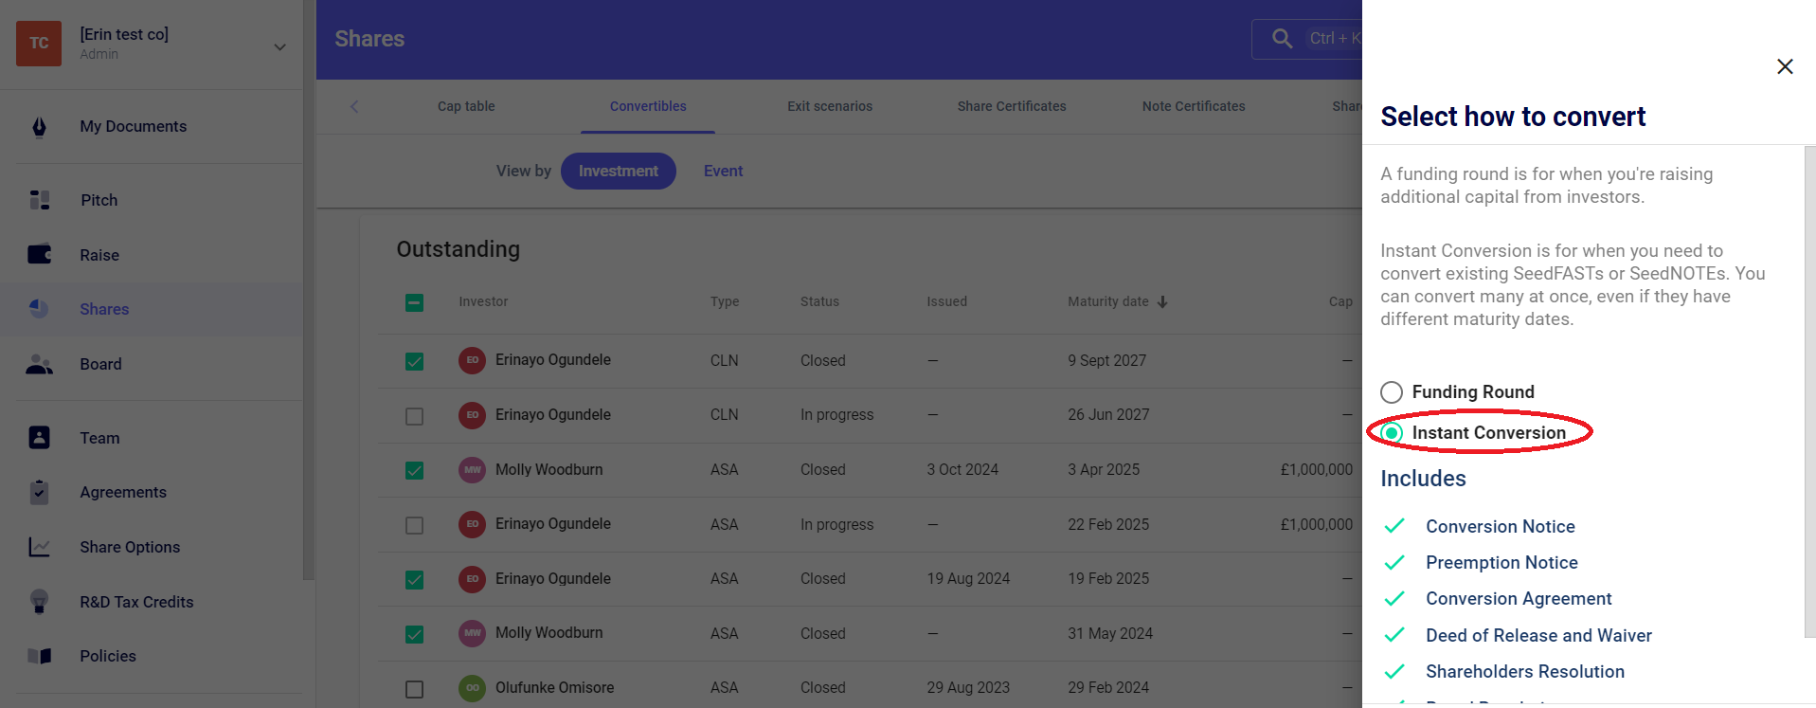Uncheck Molly Woodburn 3 Apr 2025 row
The image size is (1816, 708).
click(414, 470)
